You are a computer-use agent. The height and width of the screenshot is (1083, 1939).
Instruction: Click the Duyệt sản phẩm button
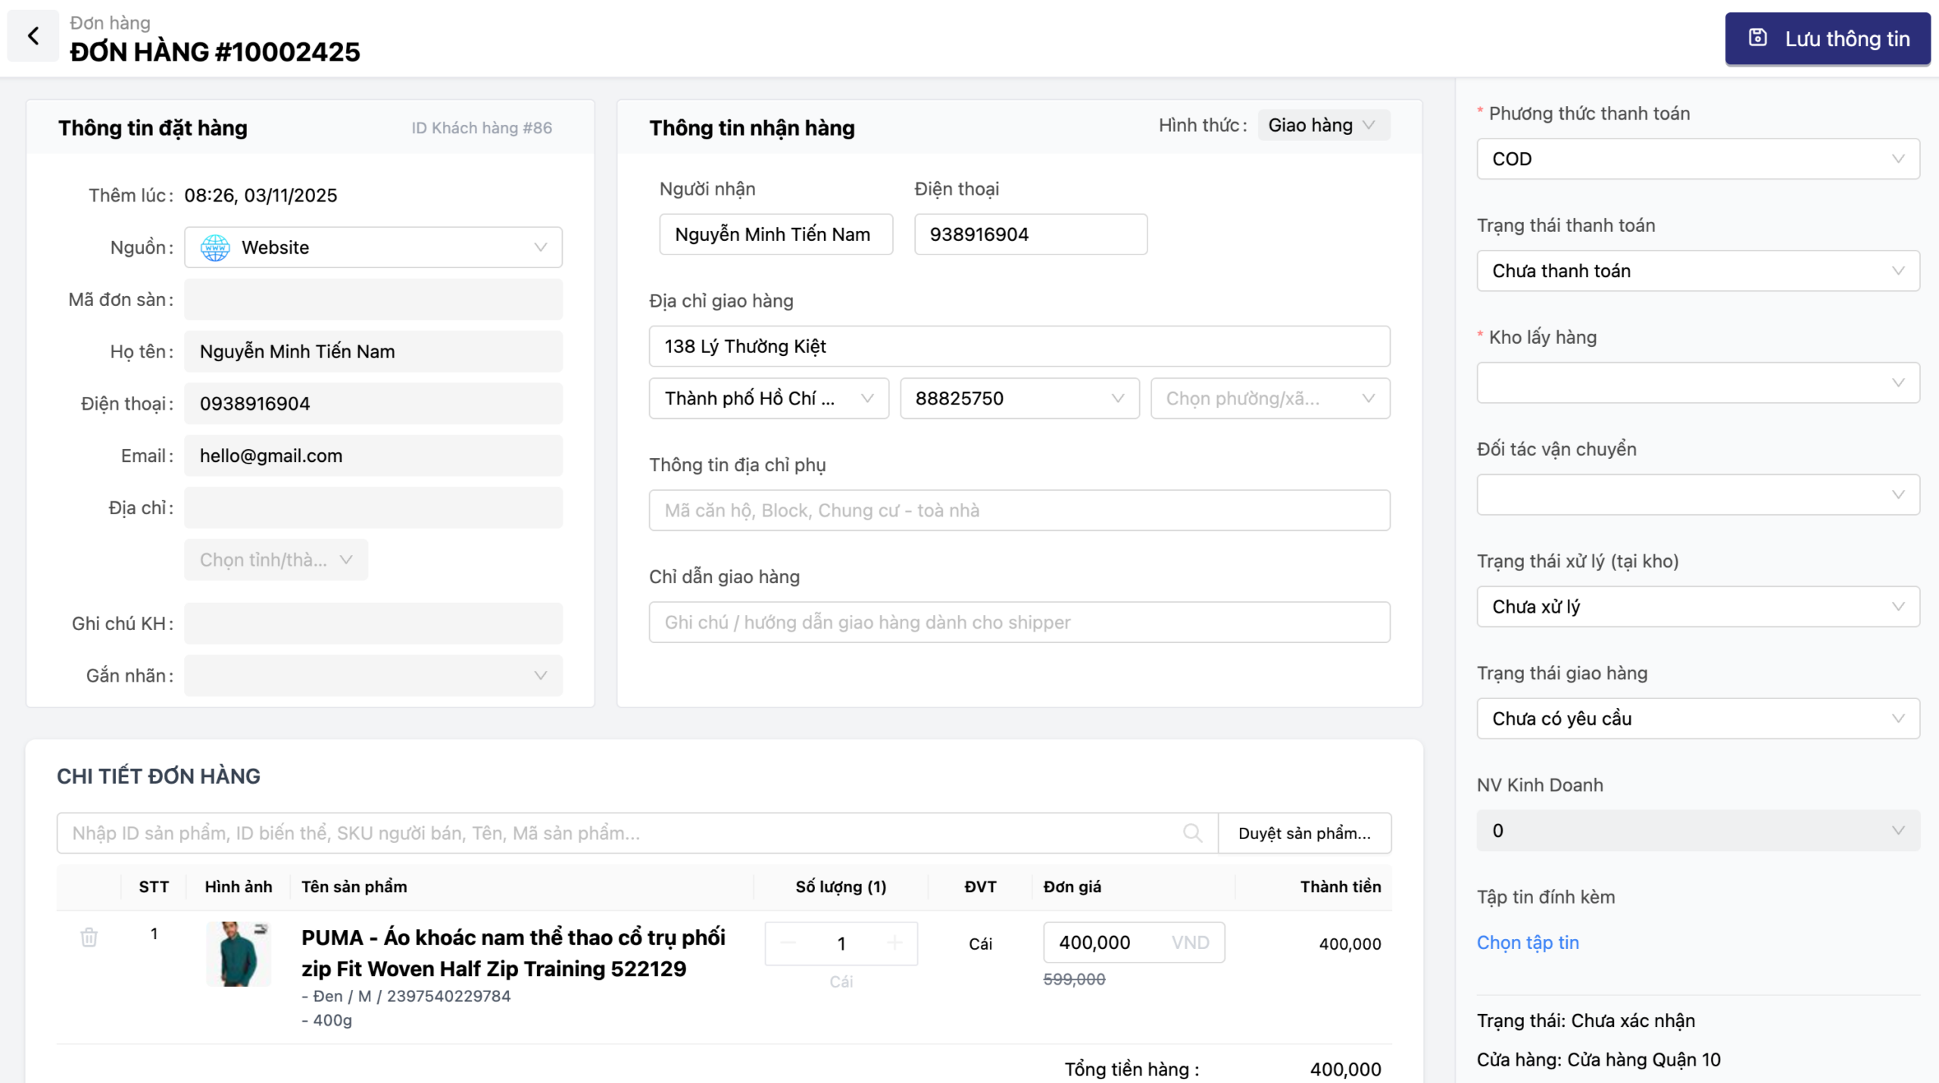click(1304, 833)
